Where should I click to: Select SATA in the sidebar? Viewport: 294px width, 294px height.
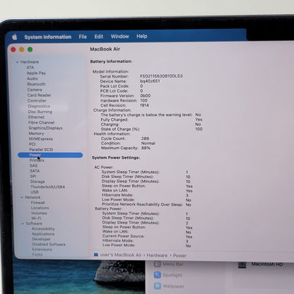pos(35,171)
